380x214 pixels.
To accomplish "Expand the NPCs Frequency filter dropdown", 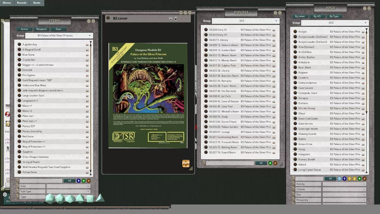I will tap(344, 200).
